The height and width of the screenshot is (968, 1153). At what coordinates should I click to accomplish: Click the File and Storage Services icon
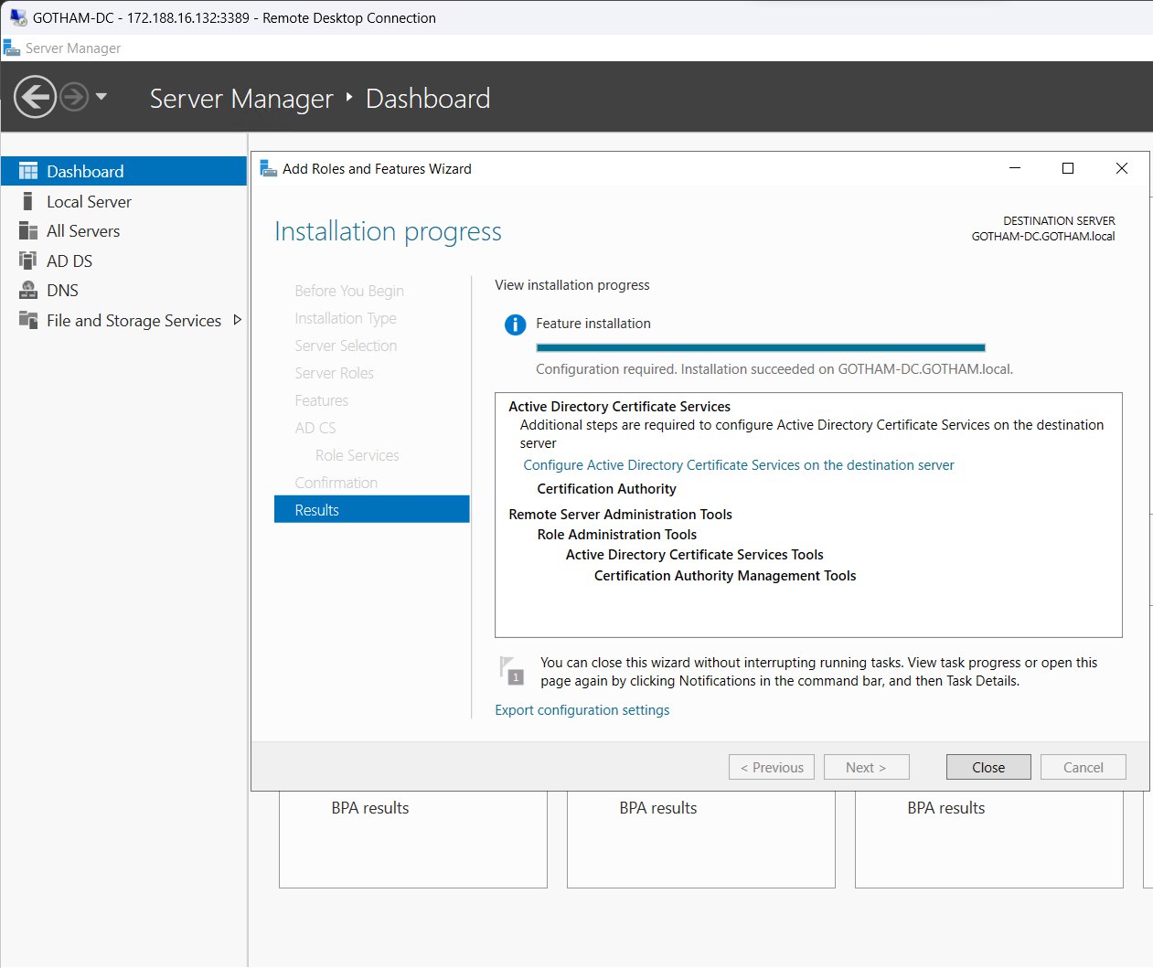point(28,321)
